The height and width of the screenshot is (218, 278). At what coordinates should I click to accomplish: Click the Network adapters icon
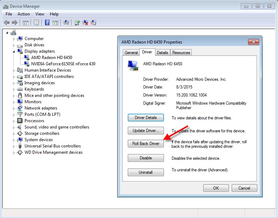point(20,108)
